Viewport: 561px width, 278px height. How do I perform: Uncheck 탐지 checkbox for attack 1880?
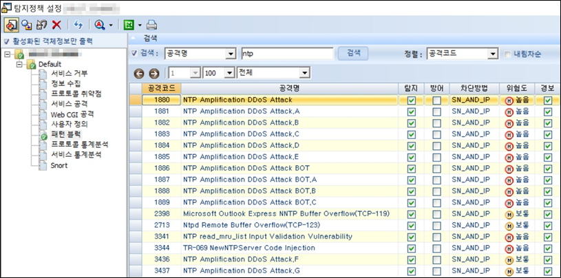pyautogui.click(x=412, y=100)
